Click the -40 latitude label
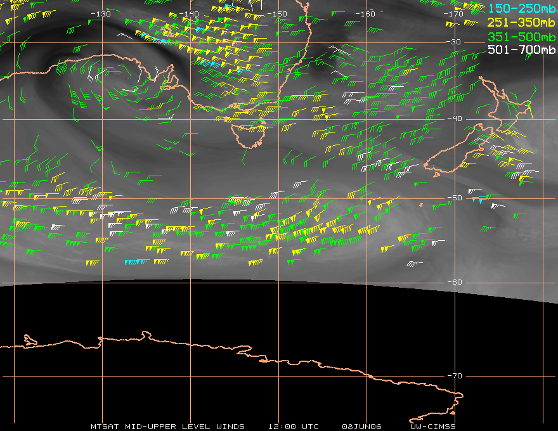This screenshot has width=558, height=431. (x=455, y=119)
